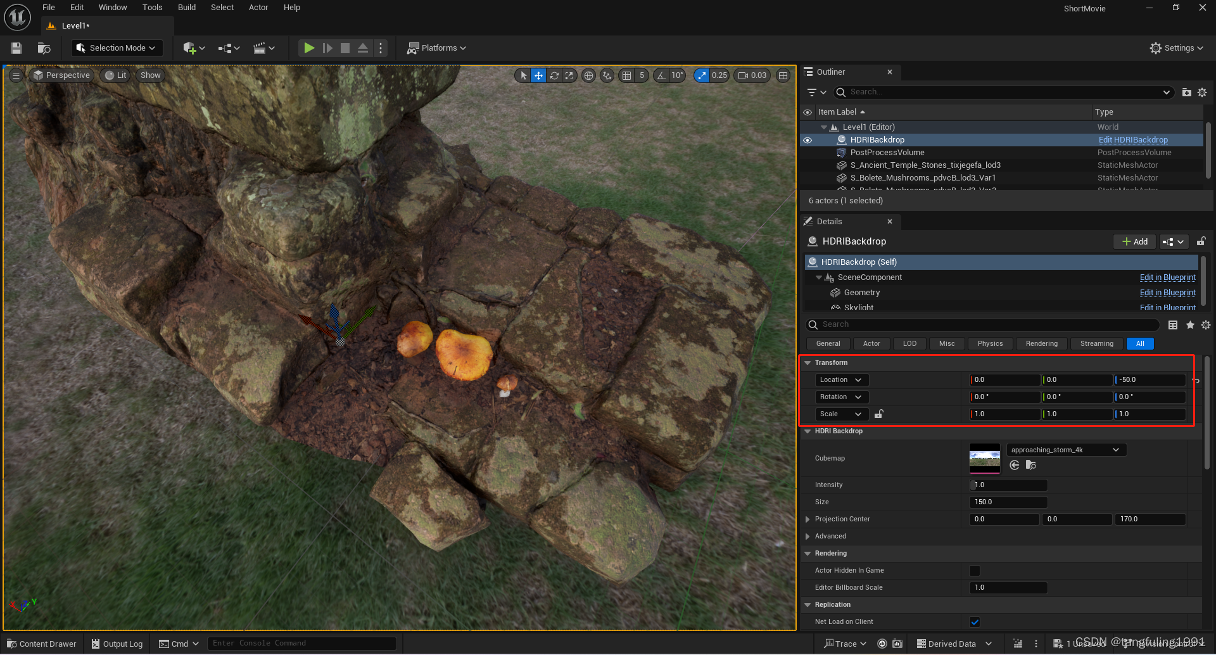This screenshot has height=655, width=1216.
Task: Click the Add component button
Action: pyautogui.click(x=1134, y=242)
